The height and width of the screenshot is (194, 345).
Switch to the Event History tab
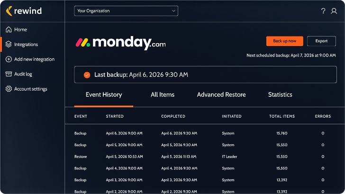tap(104, 95)
